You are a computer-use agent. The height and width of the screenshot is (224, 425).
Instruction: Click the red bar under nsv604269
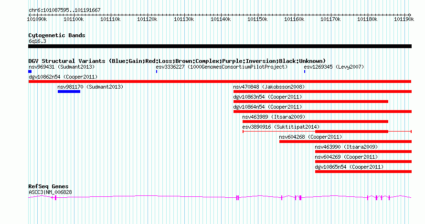(363, 162)
